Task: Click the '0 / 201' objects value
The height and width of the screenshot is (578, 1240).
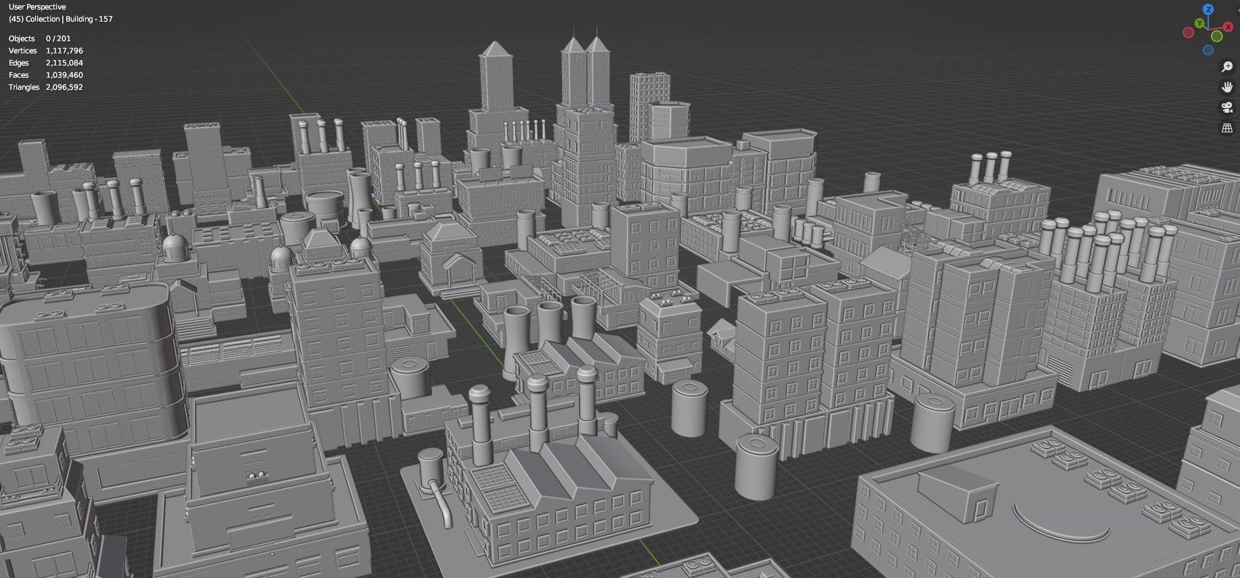Action: pyautogui.click(x=58, y=38)
